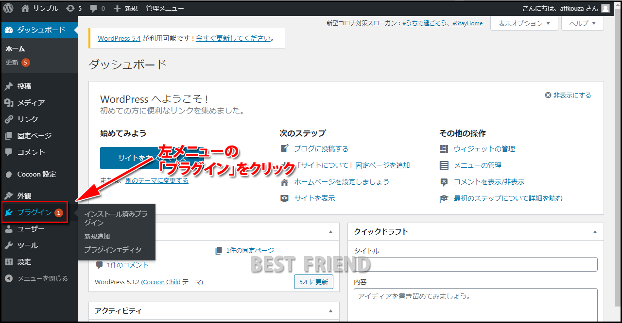The height and width of the screenshot is (323, 622).
Task: Click the plus 新規 new content icon
Action: (117, 8)
